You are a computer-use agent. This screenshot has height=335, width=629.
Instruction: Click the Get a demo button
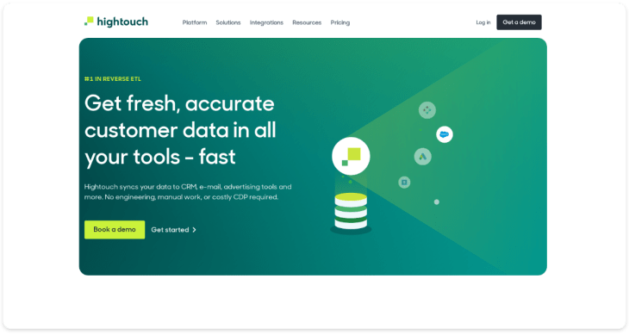(519, 22)
